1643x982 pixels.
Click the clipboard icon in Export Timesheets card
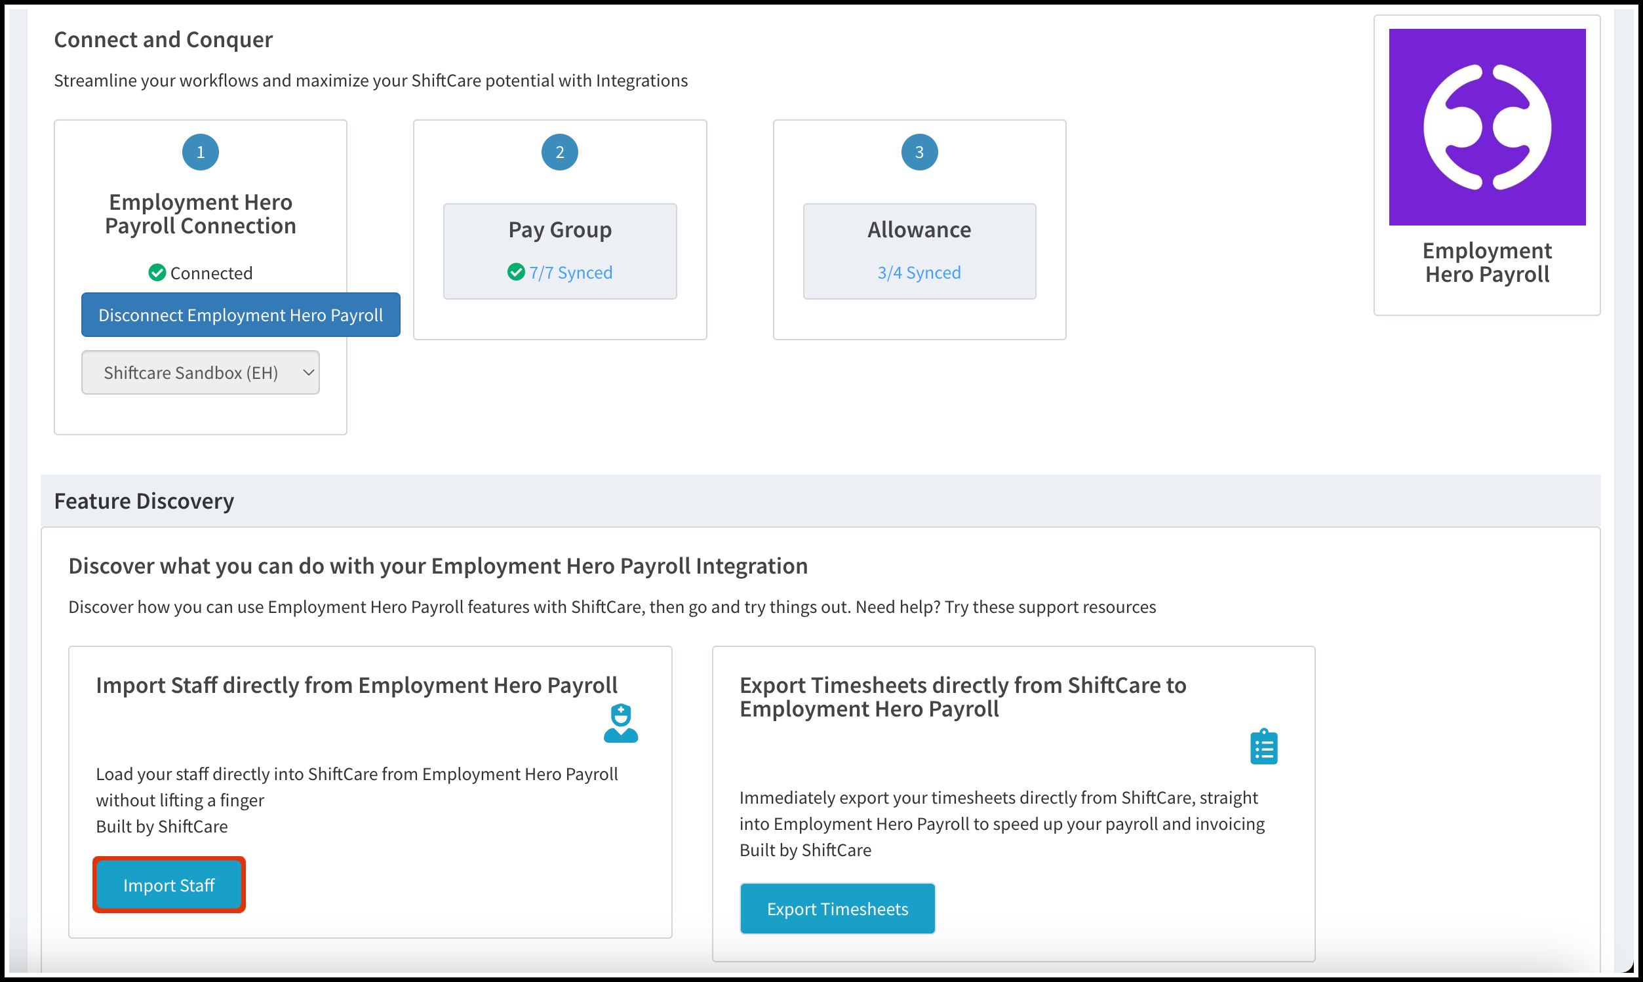pos(1263,747)
